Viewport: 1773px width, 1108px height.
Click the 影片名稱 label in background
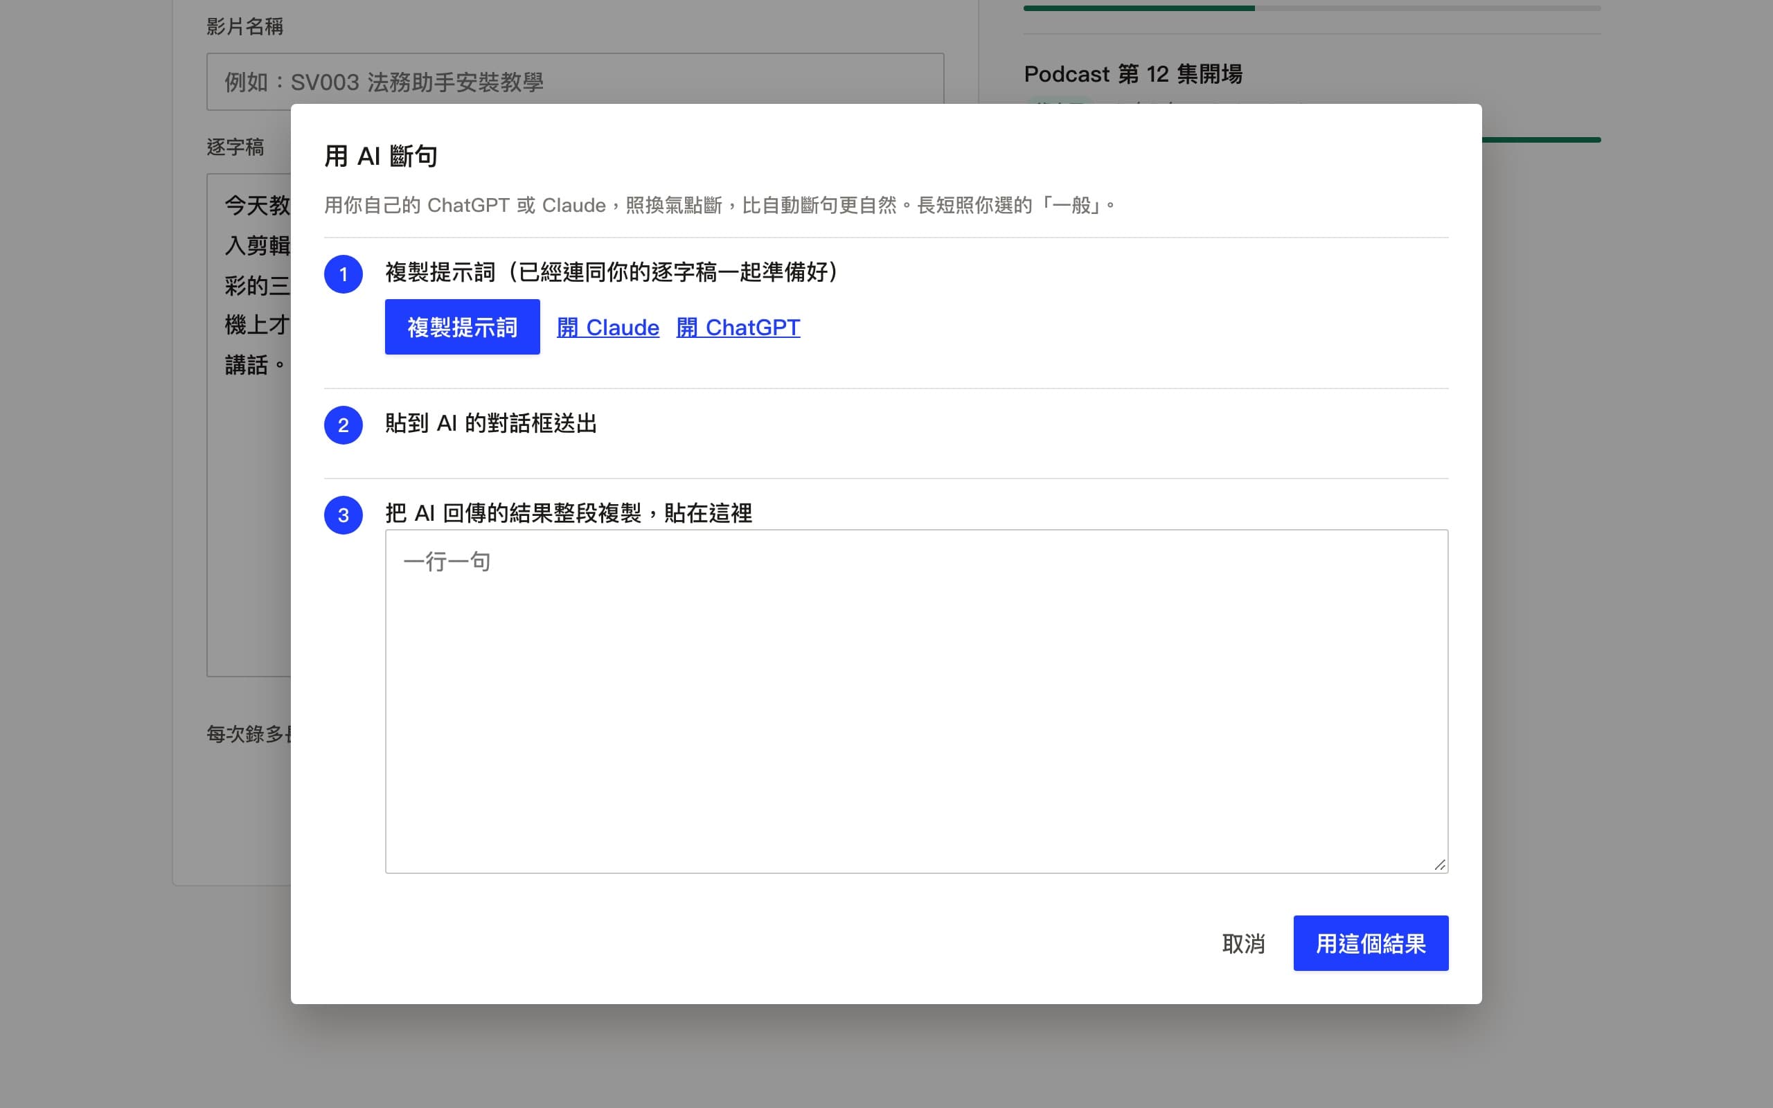[244, 26]
